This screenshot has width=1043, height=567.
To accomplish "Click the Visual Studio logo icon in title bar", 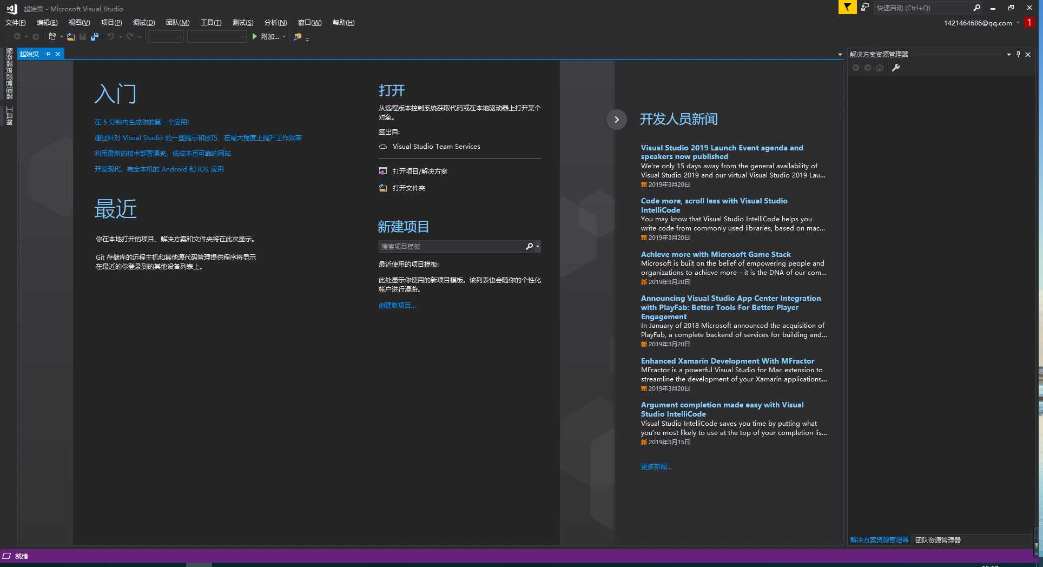I will pos(12,8).
